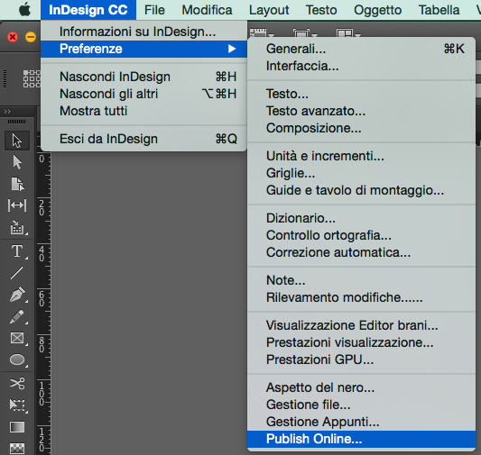Select the Rectangle Frame tool
This screenshot has height=455, width=481.
17,339
